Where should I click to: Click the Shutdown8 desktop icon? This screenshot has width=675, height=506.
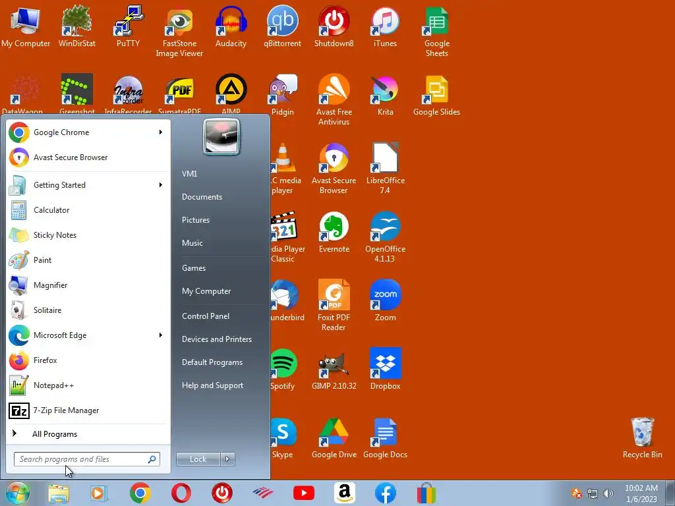click(334, 26)
